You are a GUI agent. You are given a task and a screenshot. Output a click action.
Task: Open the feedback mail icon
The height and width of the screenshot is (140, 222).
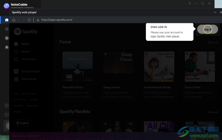coord(7,115)
